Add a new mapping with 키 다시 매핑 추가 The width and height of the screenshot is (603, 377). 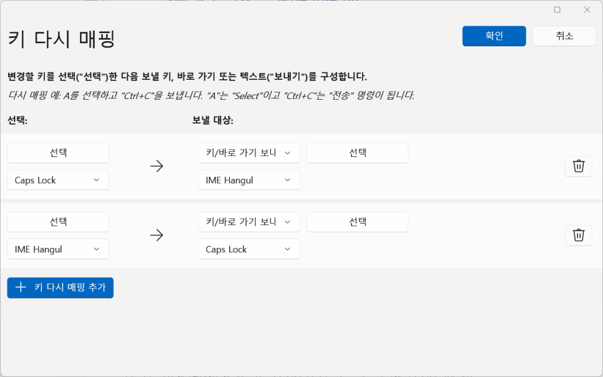click(x=61, y=287)
